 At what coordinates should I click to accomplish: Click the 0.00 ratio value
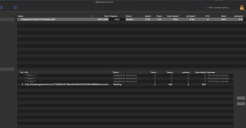point(223,19)
